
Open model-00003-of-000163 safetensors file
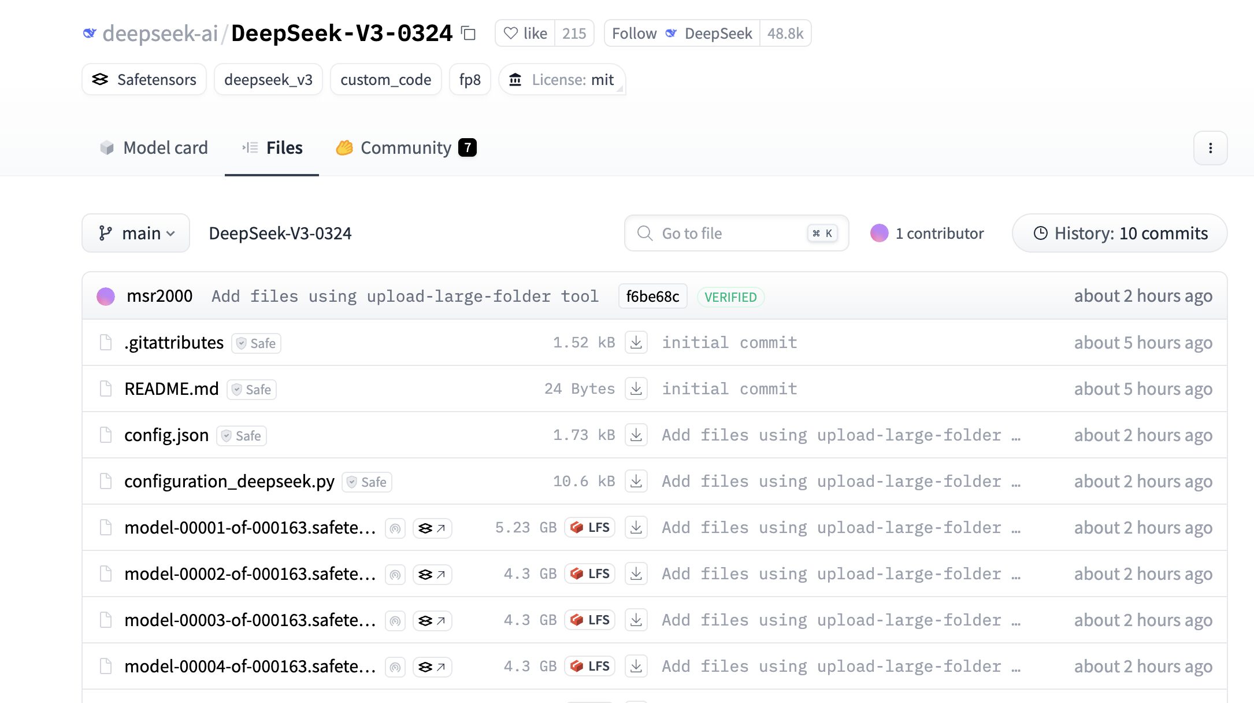(x=250, y=620)
